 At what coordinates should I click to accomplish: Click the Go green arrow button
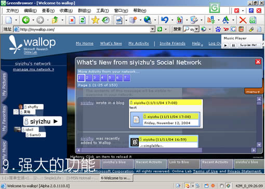point(160,29)
